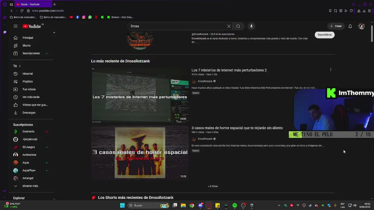
Task: Open browser downloads icon
Action: [364, 11]
